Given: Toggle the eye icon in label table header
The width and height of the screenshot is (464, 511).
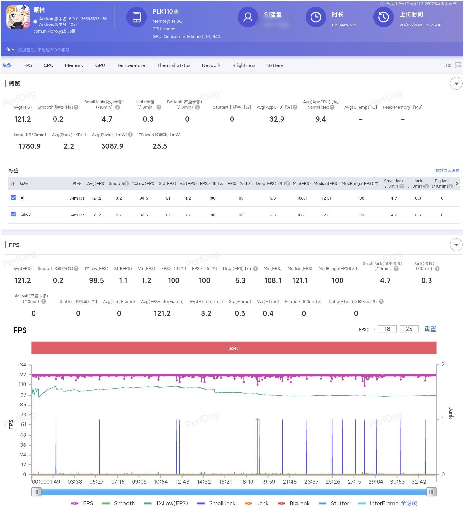Looking at the screenshot, I should coord(13,184).
